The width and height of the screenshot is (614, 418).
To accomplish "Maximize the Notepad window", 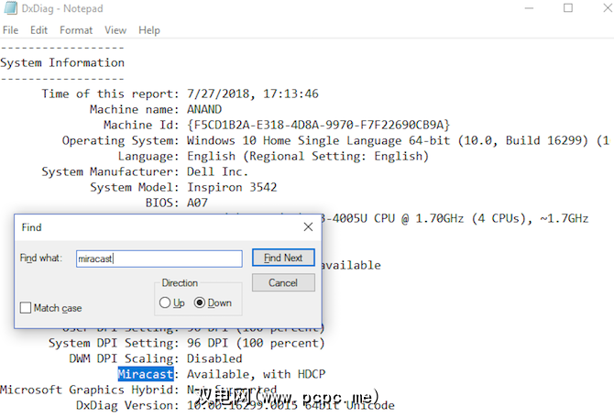I will [568, 8].
